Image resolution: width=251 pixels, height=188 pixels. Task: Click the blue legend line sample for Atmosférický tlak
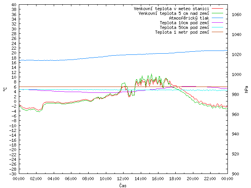(217, 18)
